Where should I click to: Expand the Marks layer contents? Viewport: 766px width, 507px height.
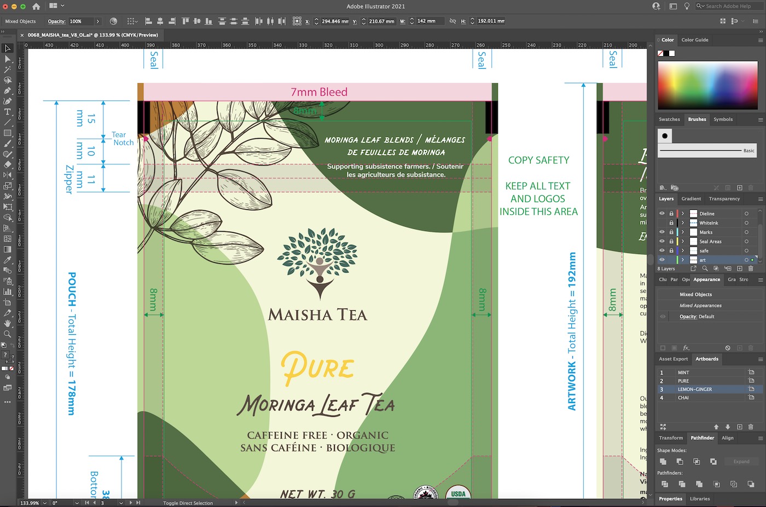[683, 232]
